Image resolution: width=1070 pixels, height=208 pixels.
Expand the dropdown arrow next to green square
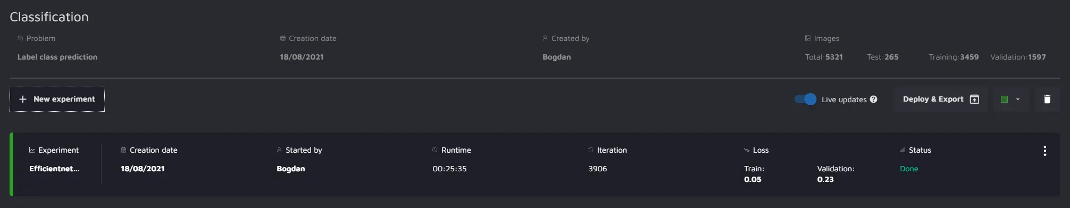coord(1017,99)
